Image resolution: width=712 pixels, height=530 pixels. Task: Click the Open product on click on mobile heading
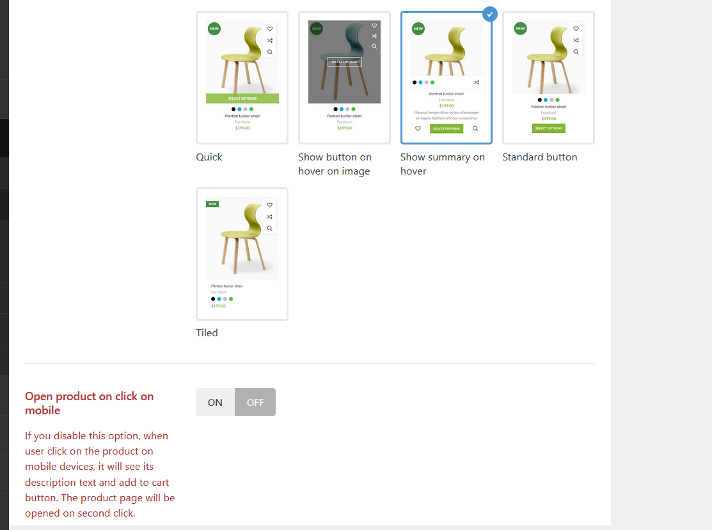tap(90, 403)
